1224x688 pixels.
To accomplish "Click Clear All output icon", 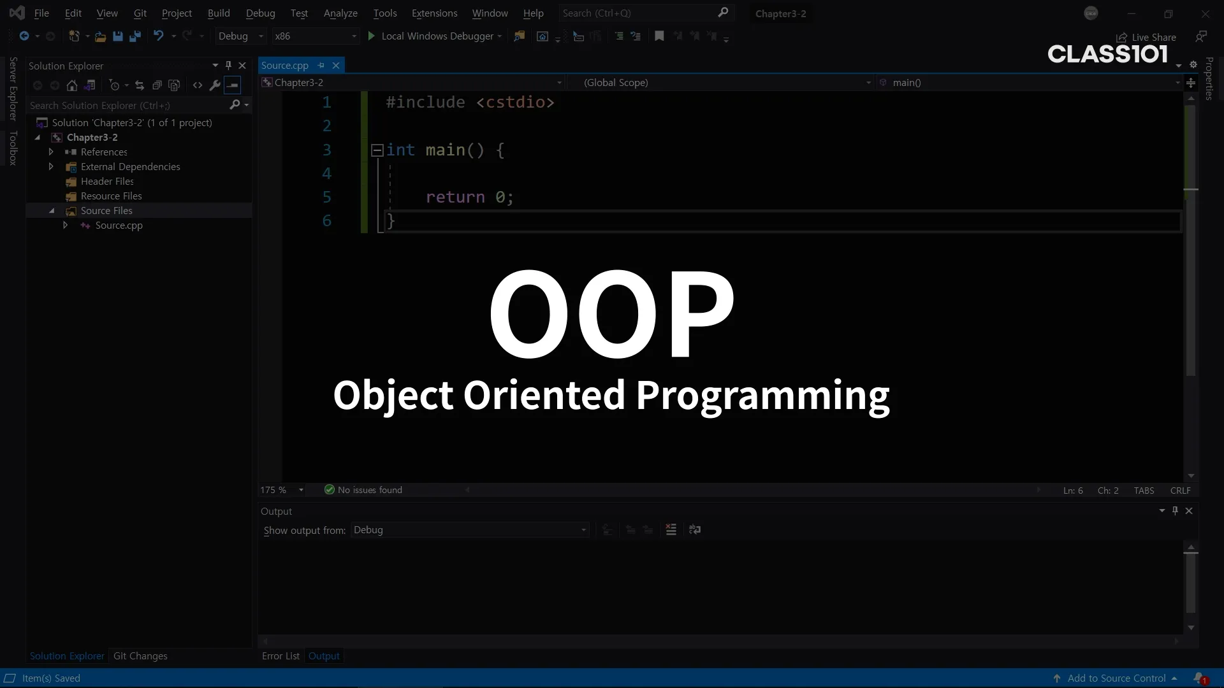I will tap(671, 529).
